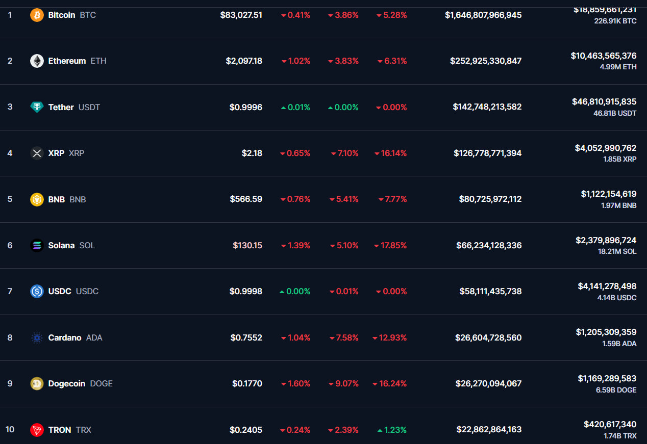The image size is (647, 444).
Task: Open the Tether USDT coin page
Action: 74,107
